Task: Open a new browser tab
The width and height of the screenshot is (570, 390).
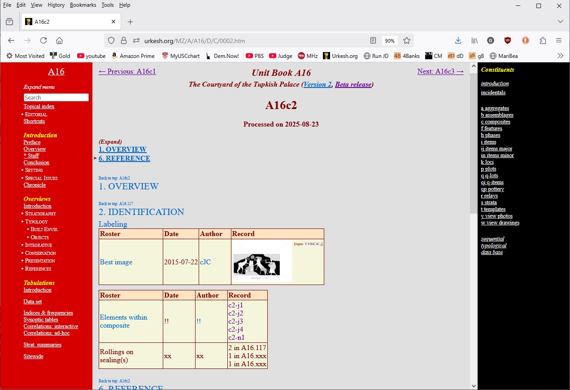Action: [x=130, y=22]
